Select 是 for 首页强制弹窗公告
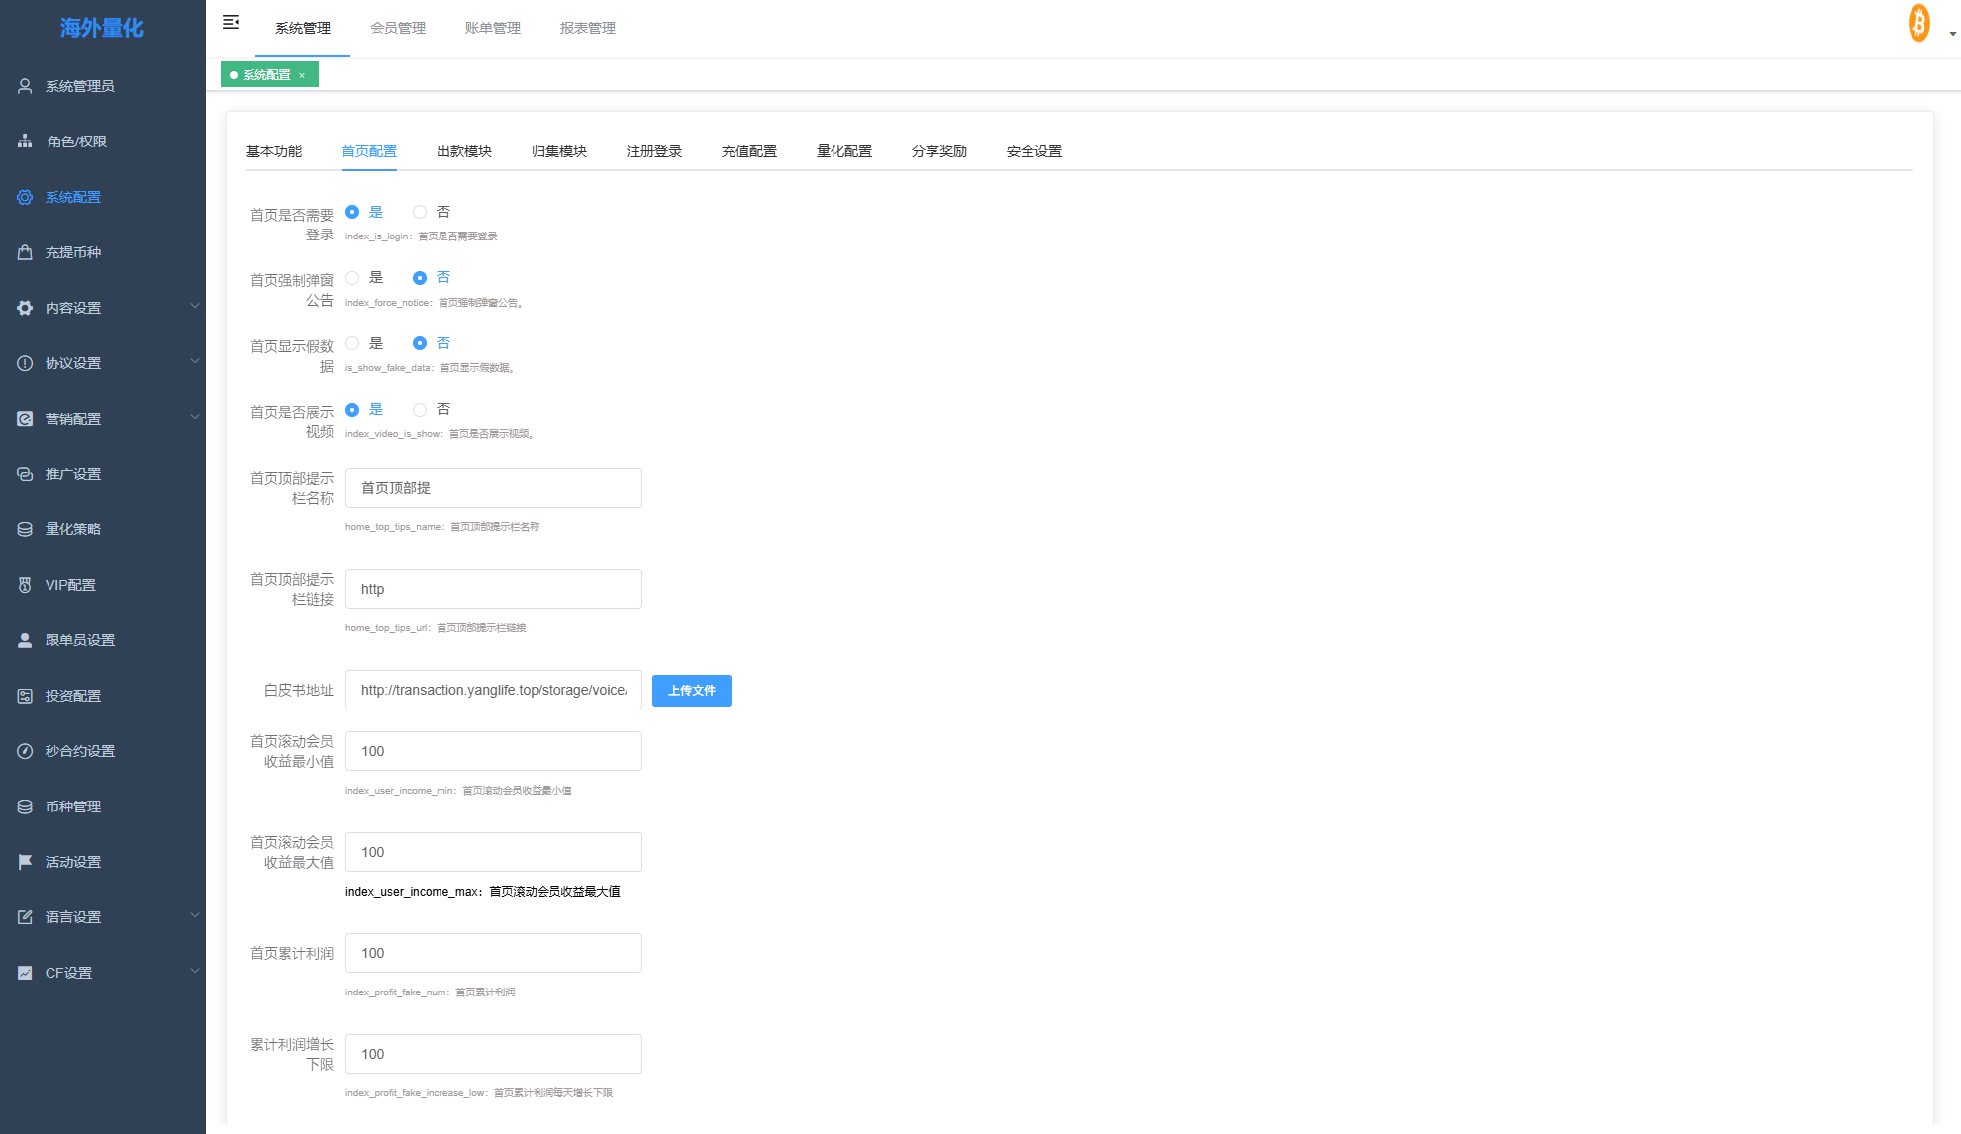This screenshot has height=1134, width=1961. click(x=352, y=278)
